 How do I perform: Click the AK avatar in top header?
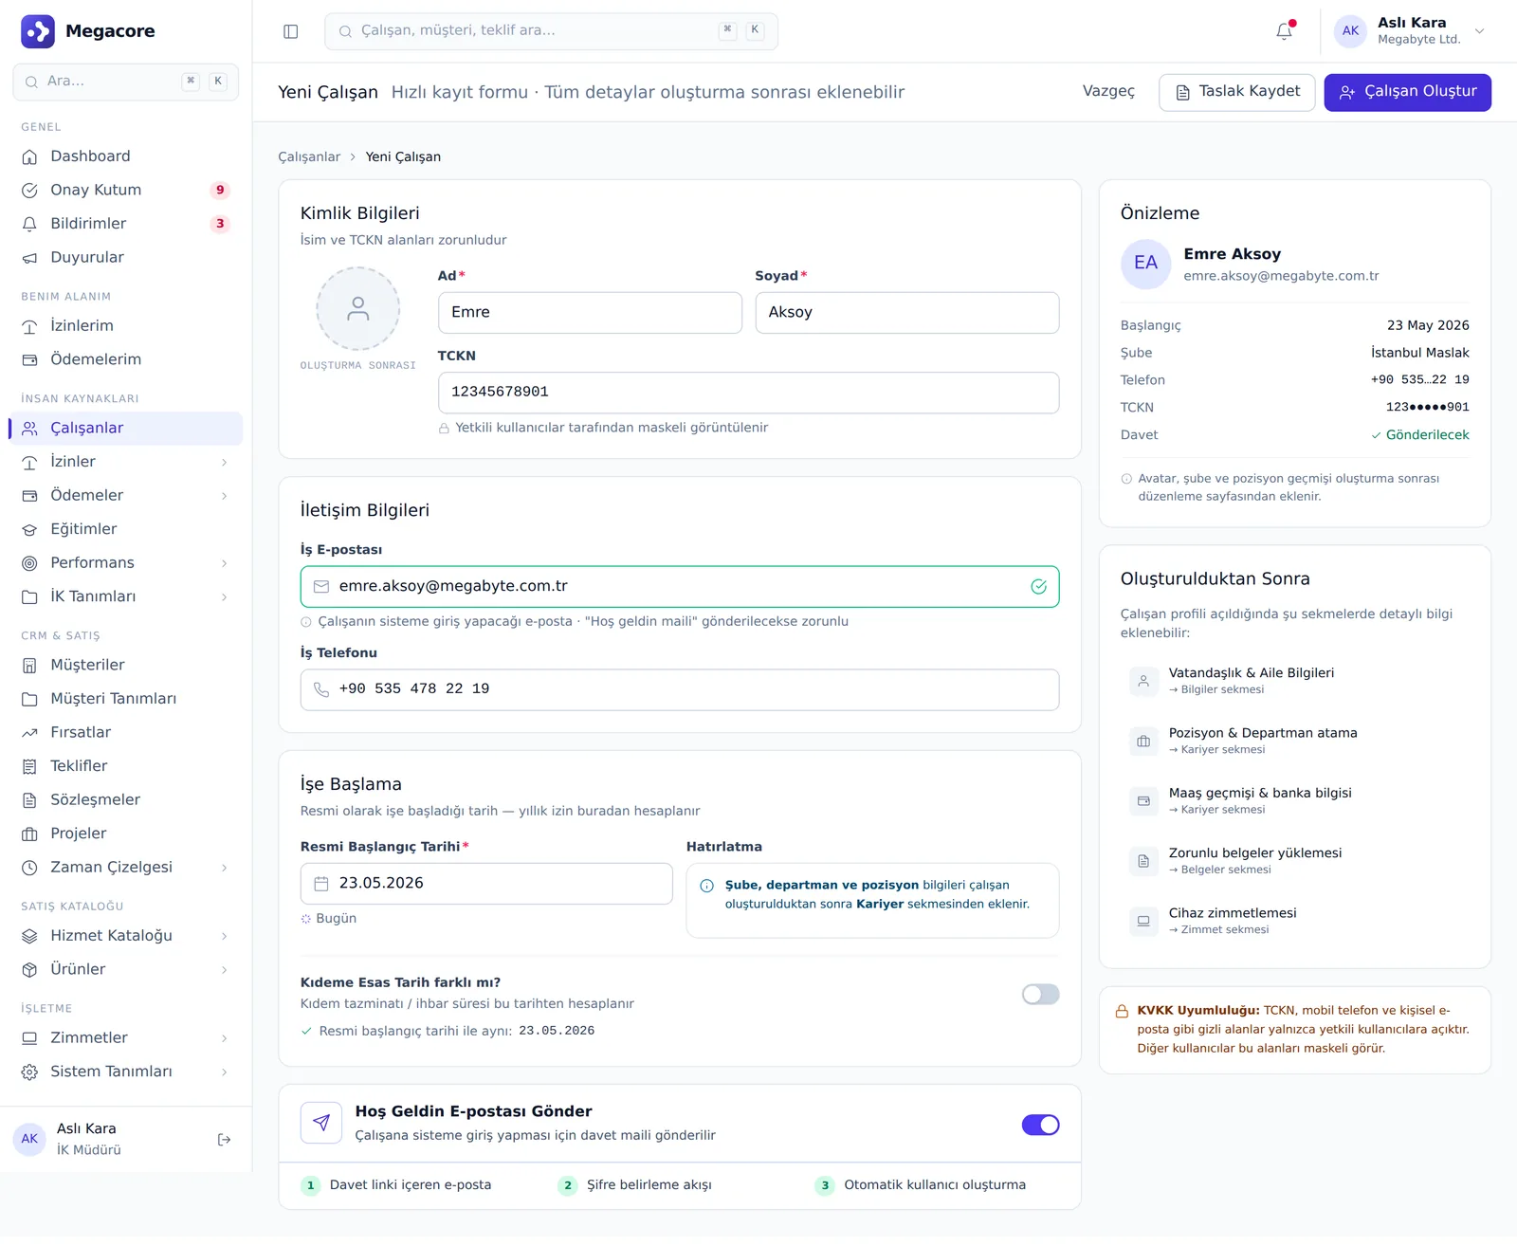[1350, 31]
